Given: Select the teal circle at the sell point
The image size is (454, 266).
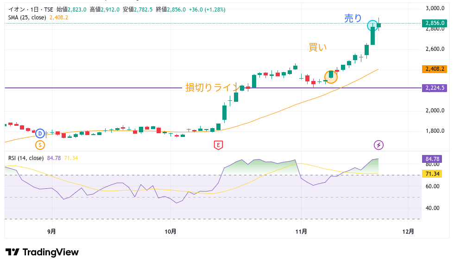Looking at the screenshot, I should [373, 26].
